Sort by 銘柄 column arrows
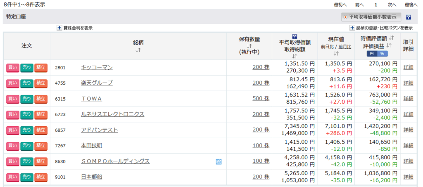This screenshot has height=187, width=423. tap(138, 50)
